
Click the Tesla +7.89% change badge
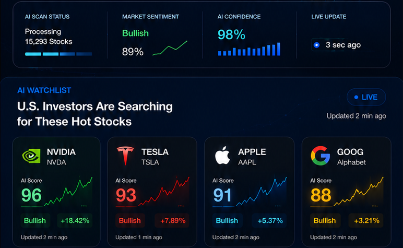click(172, 220)
